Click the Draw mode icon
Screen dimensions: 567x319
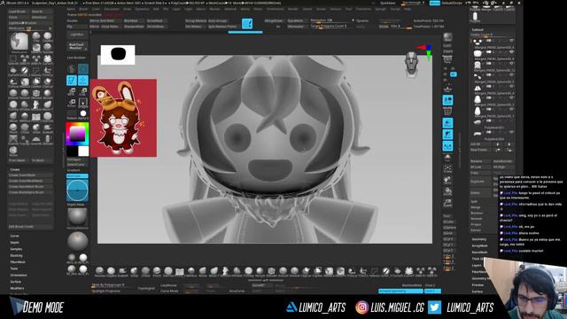coord(83,81)
